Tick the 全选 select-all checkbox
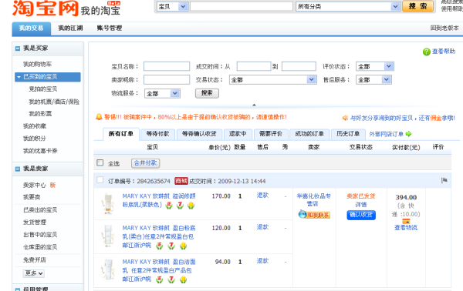Image resolution: width=463 pixels, height=291 pixels. tap(100, 163)
